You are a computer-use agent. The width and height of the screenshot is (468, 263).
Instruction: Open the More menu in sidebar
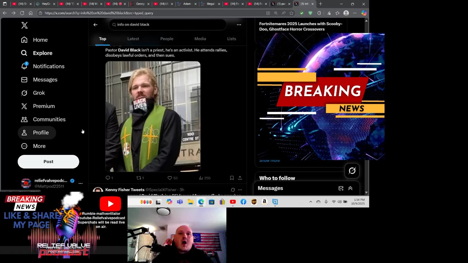33,146
